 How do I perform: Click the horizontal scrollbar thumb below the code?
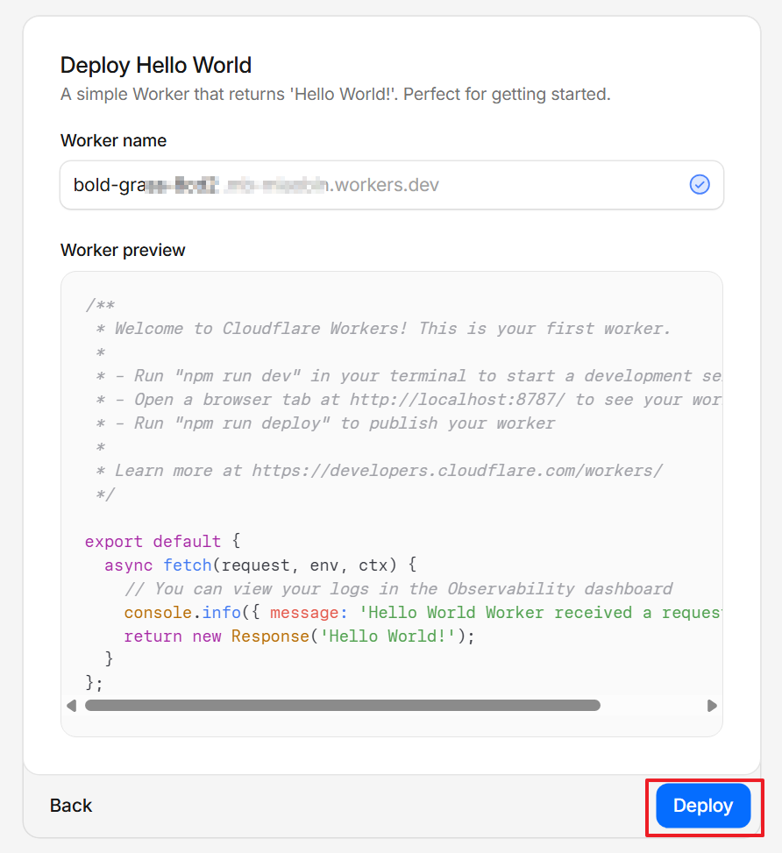(x=342, y=705)
